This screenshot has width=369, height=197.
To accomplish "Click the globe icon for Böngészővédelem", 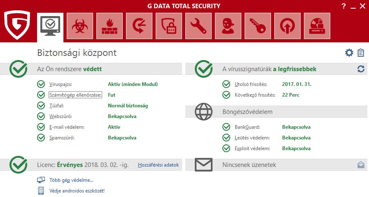I will coord(203,112).
